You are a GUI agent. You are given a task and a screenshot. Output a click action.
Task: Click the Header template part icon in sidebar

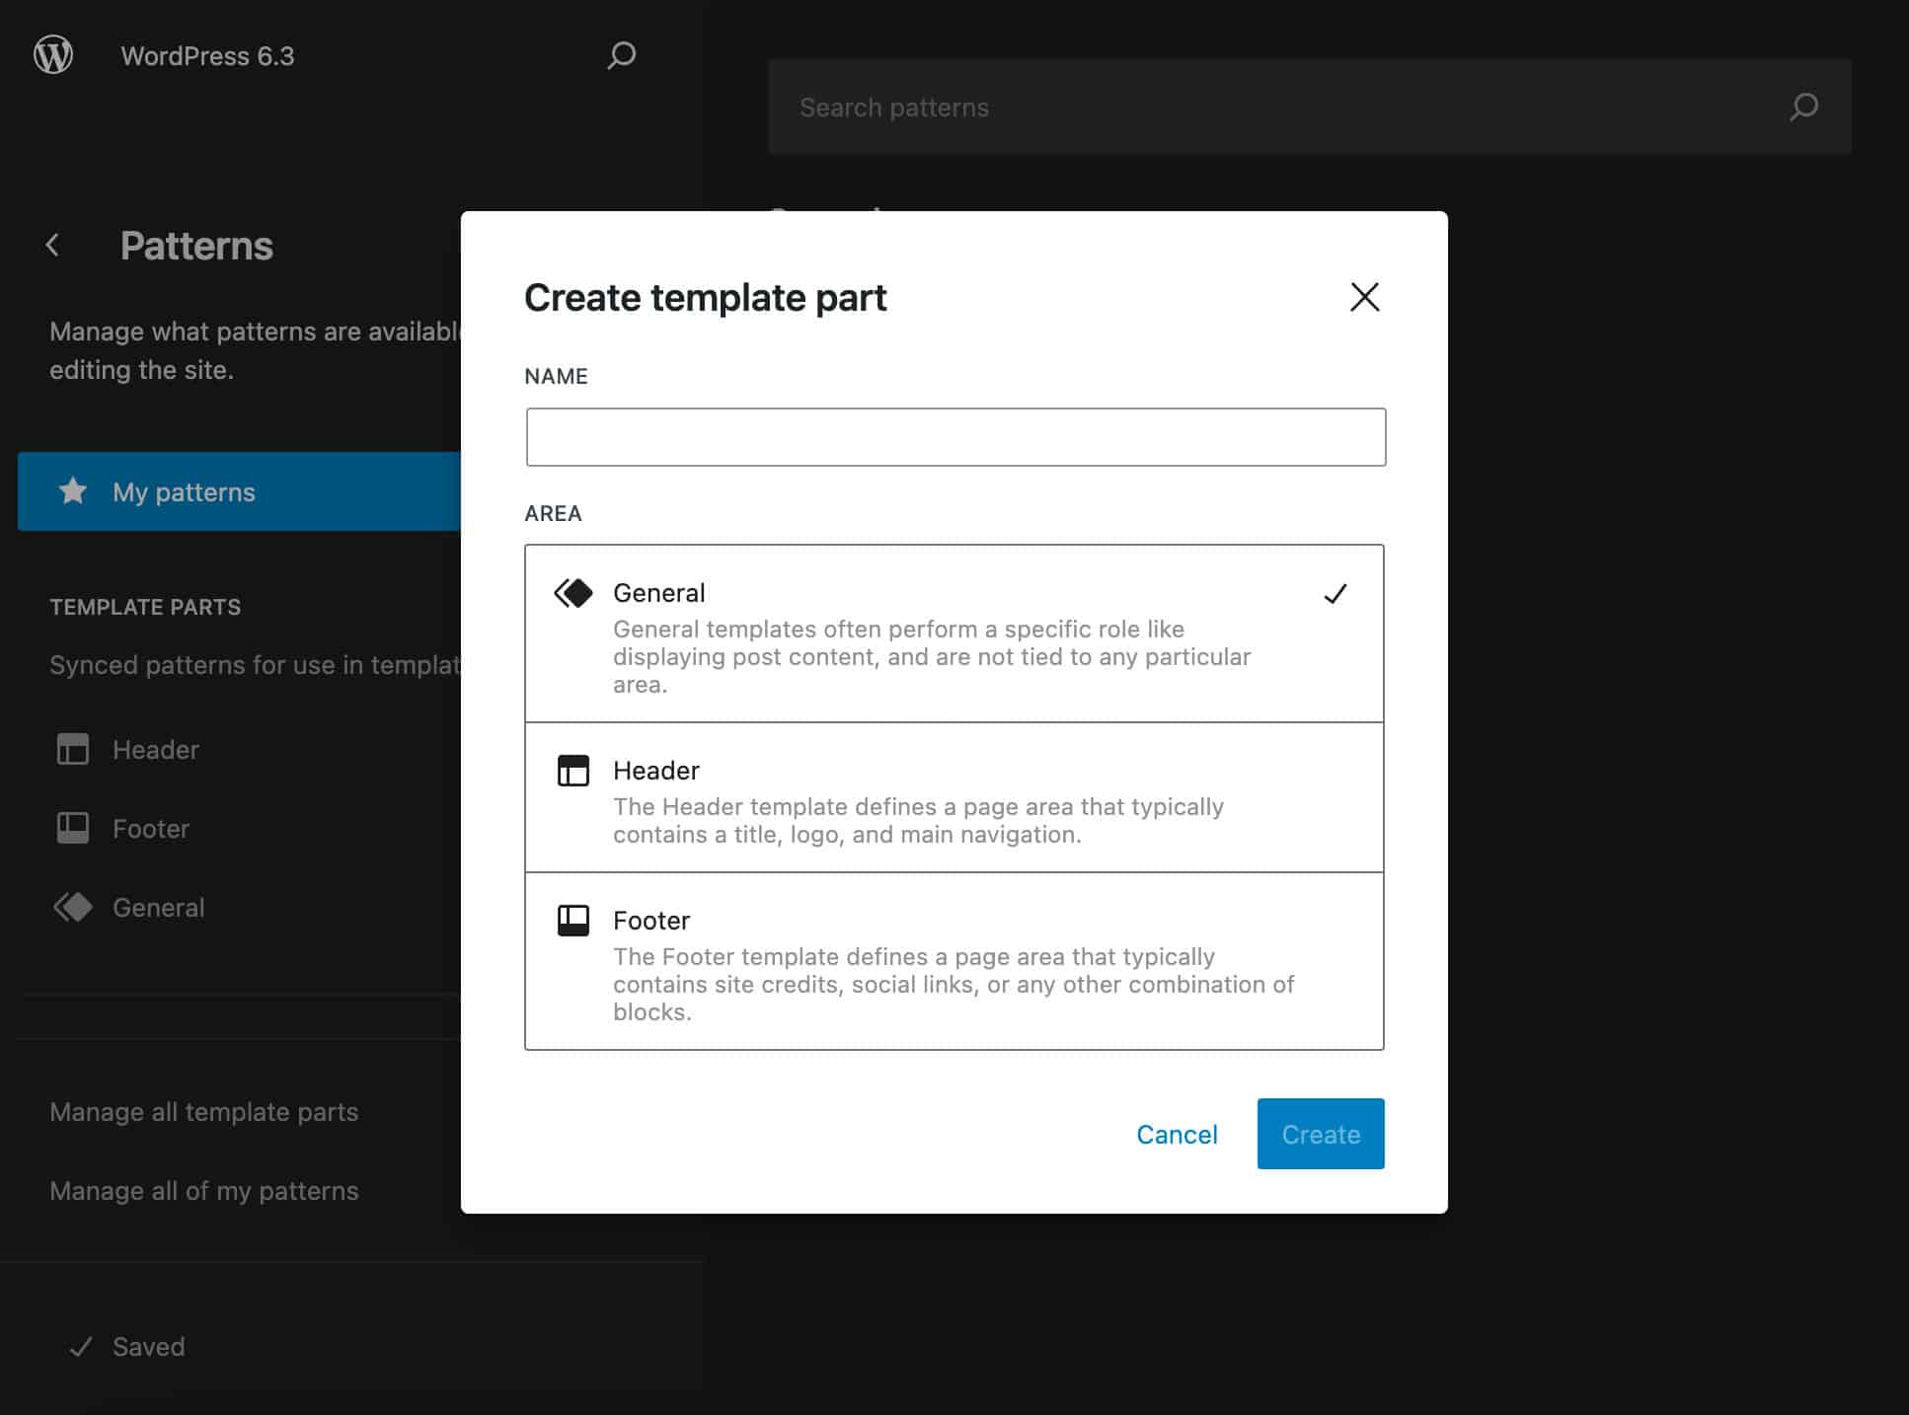click(73, 749)
